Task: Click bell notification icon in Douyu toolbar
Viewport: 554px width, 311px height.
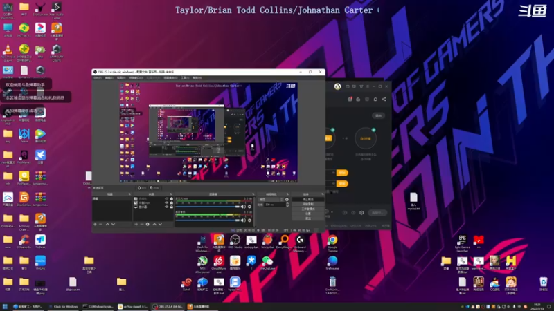Action: click(x=375, y=99)
